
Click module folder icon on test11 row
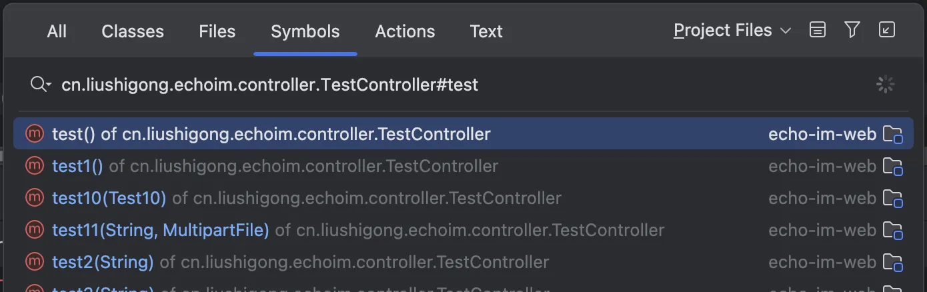point(892,230)
